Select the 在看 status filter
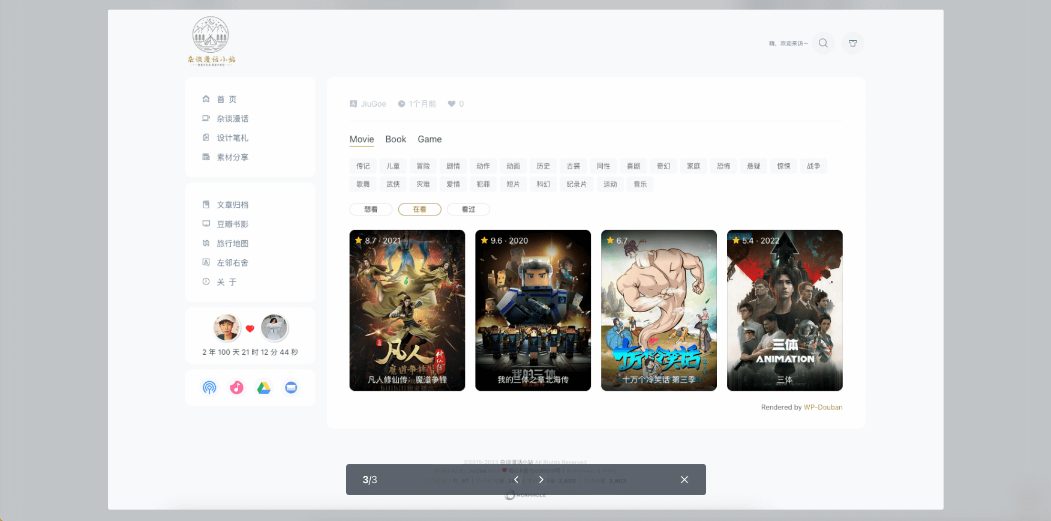This screenshot has height=521, width=1051. coord(419,209)
